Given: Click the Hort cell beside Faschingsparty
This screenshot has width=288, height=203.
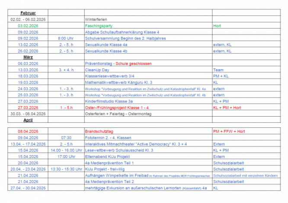Looking at the screenshot, I should click(x=217, y=26).
